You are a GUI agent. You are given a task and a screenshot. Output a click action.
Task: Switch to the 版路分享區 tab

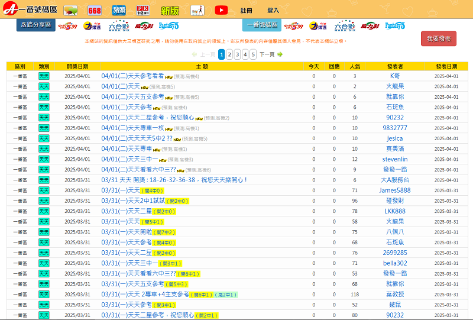pyautogui.click(x=35, y=25)
